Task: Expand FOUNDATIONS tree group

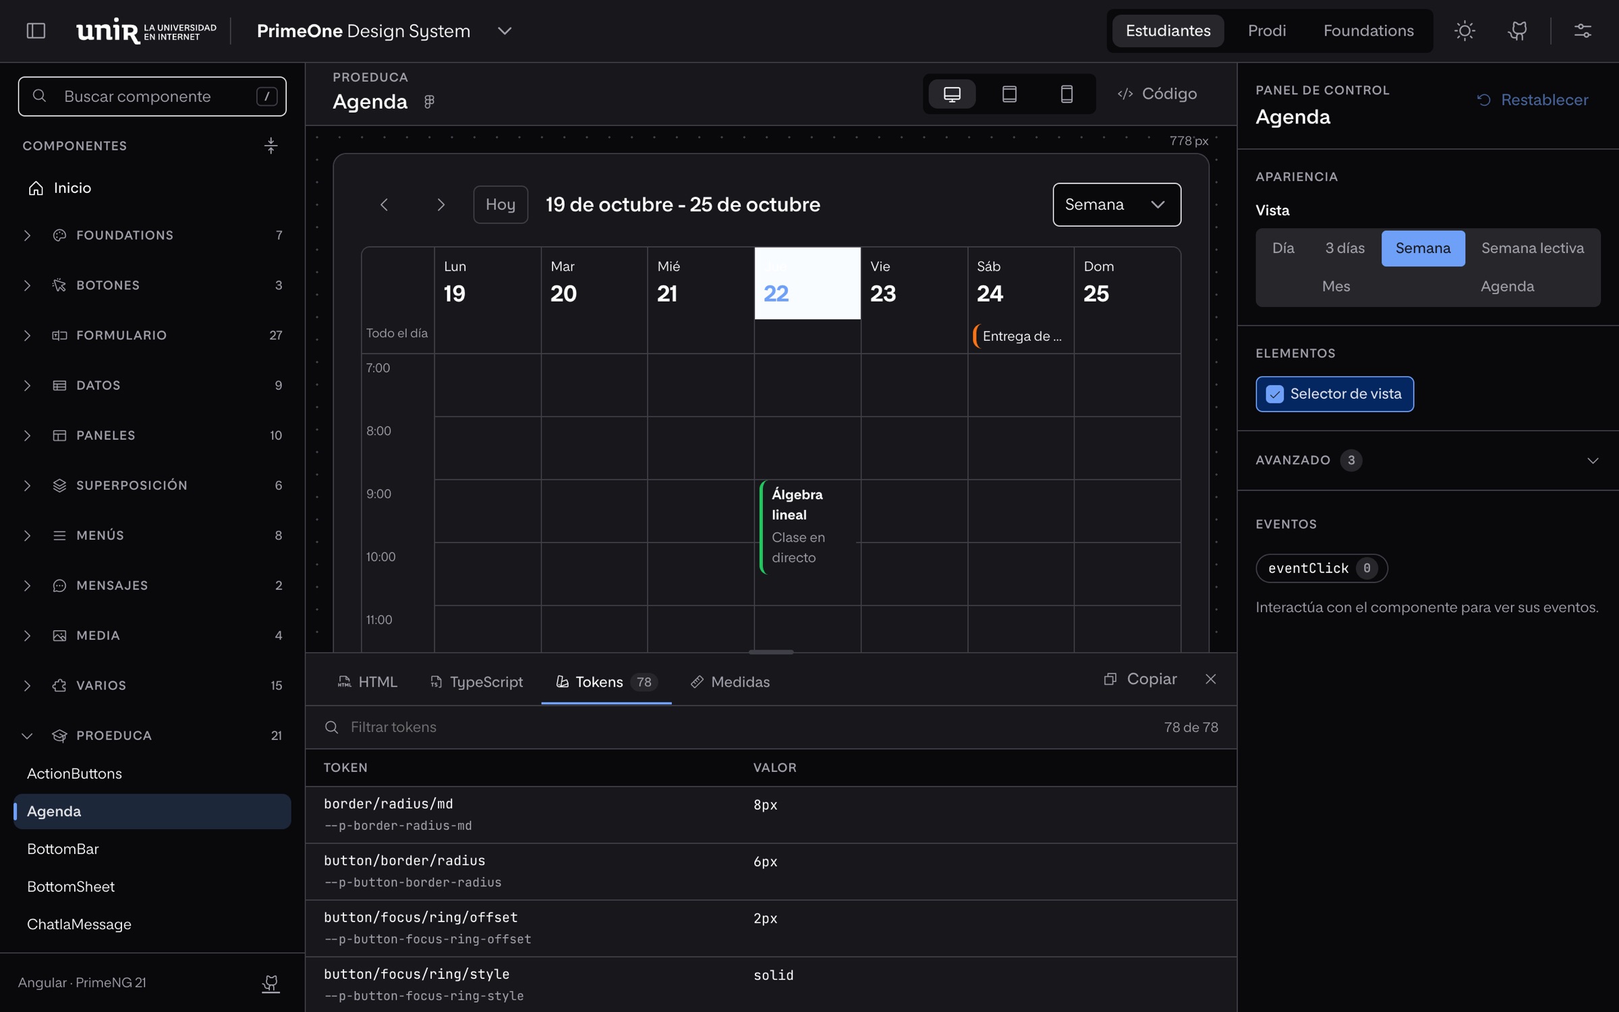Action: click(152, 235)
